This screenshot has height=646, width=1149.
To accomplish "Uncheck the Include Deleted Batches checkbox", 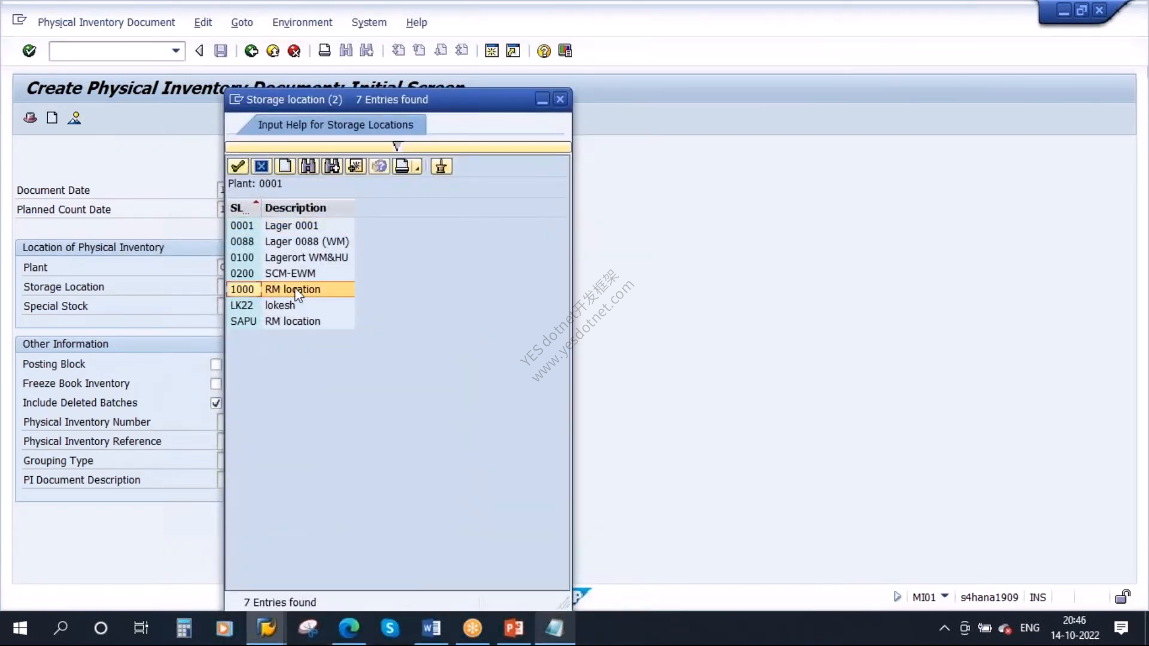I will coord(215,403).
